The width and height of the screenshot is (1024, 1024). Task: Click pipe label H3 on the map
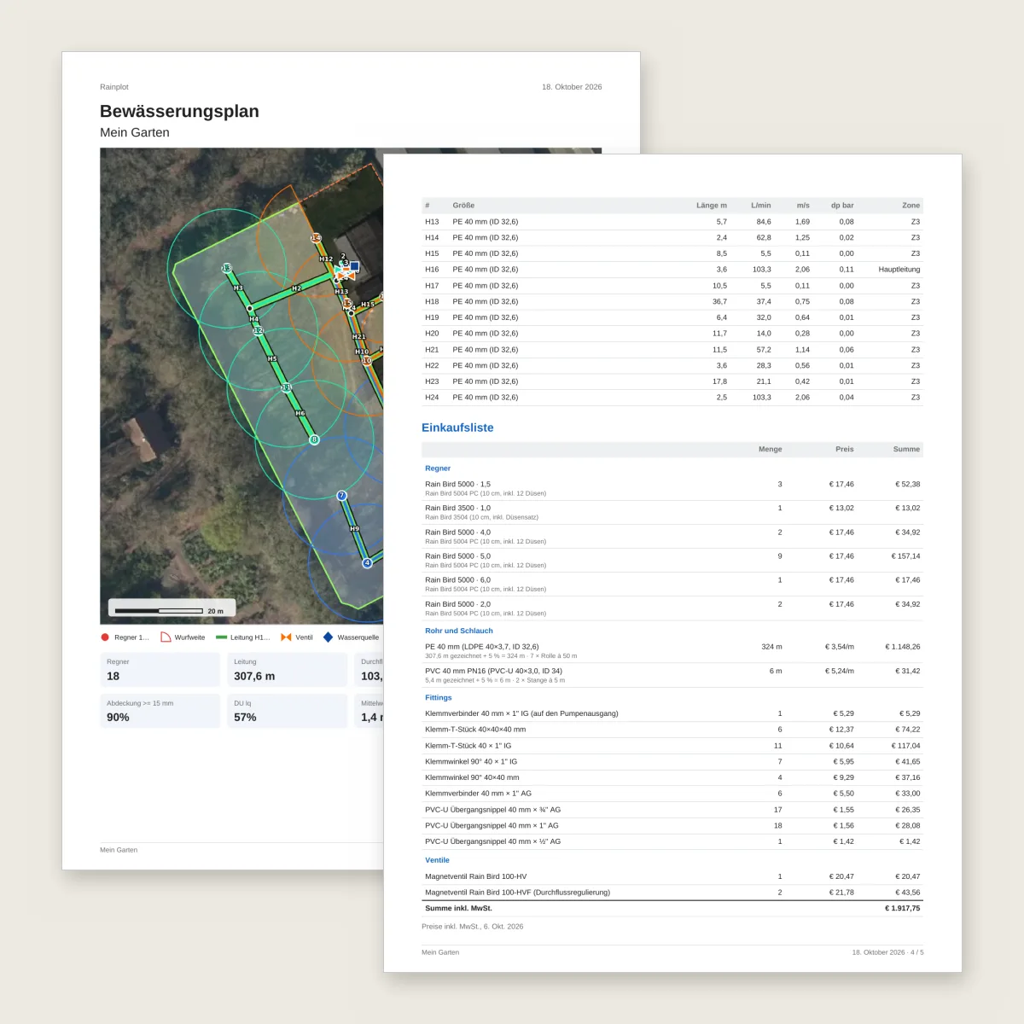(x=238, y=288)
